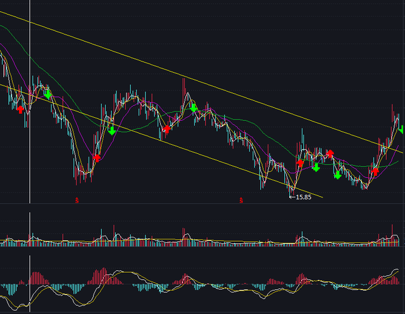Select the red up arrow before the tall mid-chart spike

coord(167,129)
